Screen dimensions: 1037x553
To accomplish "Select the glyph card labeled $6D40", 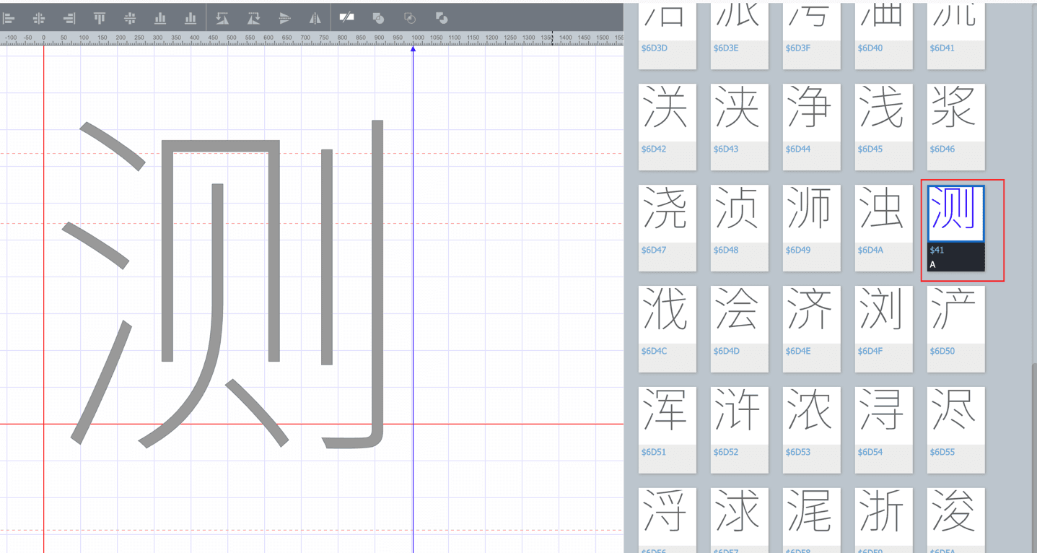I will coord(884,35).
